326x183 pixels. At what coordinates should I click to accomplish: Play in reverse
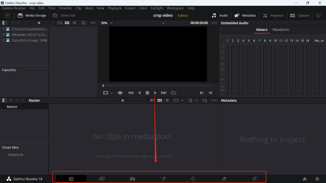pos(139,93)
